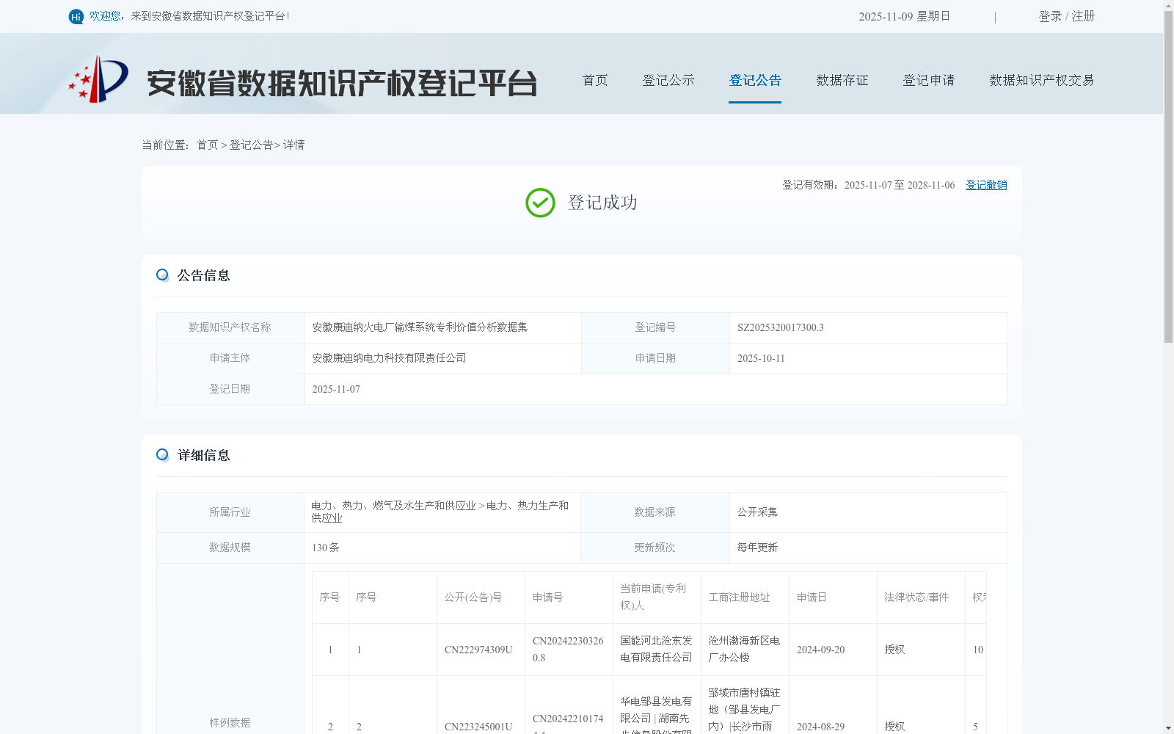Click address 沧州渤海新区电厂办公楼

pos(744,649)
